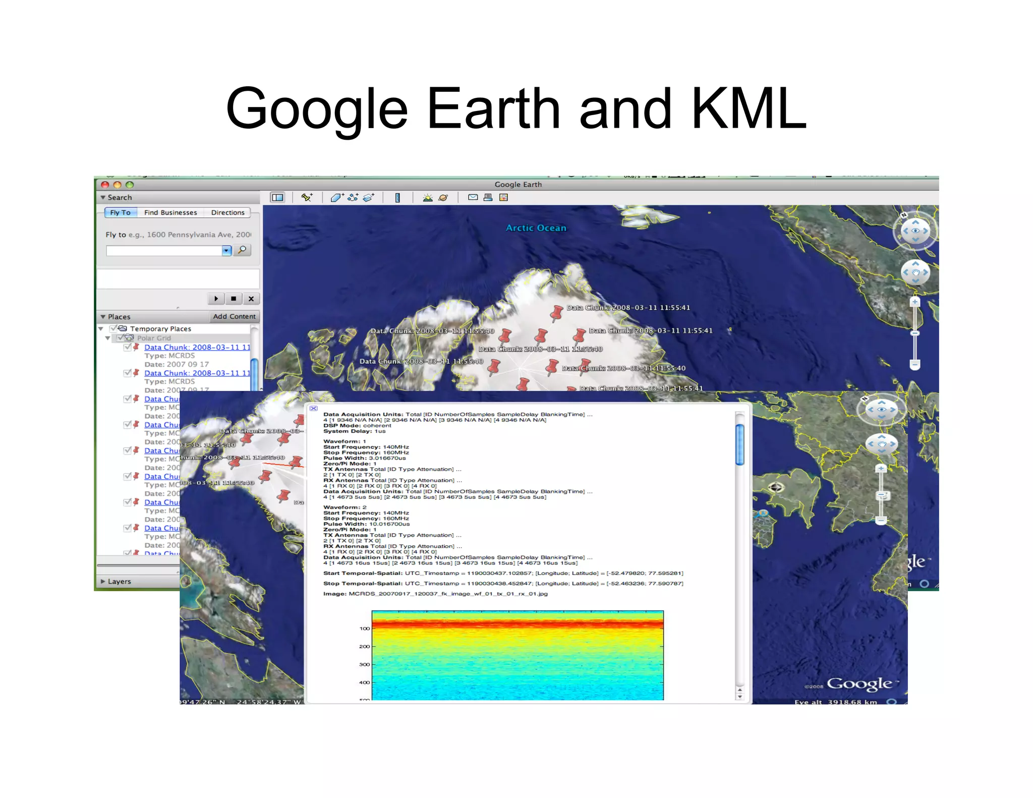Toggle sunlight across landscape icon
Image resolution: width=1033 pixels, height=798 pixels.
pos(428,198)
